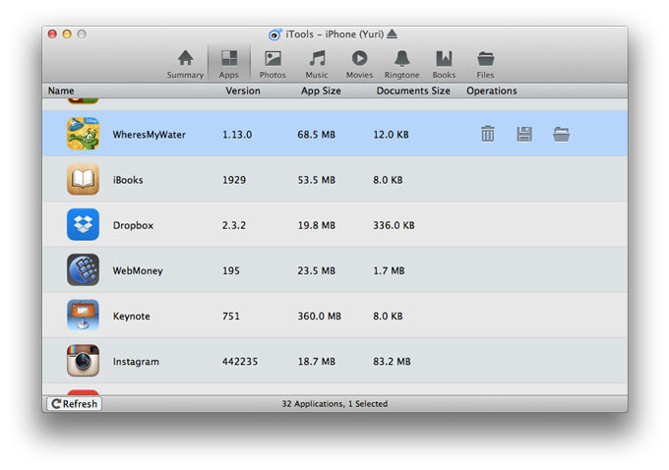The height and width of the screenshot is (470, 669).
Task: Switch to the Photos tab
Action: (273, 64)
